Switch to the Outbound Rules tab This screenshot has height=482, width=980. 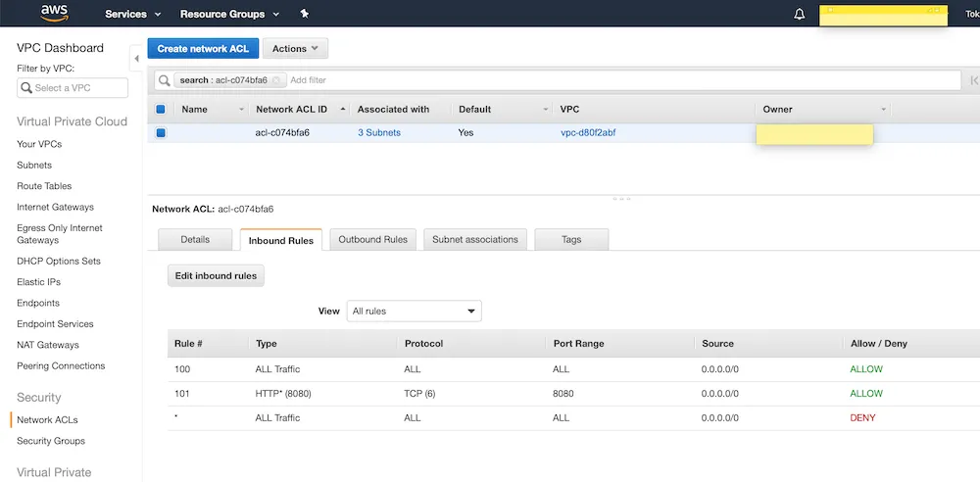coord(372,239)
